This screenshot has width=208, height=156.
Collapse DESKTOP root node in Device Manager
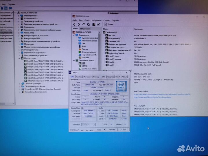(16, 13)
